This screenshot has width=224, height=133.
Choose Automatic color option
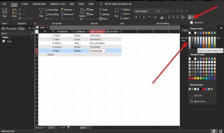pyautogui.click(x=197, y=22)
